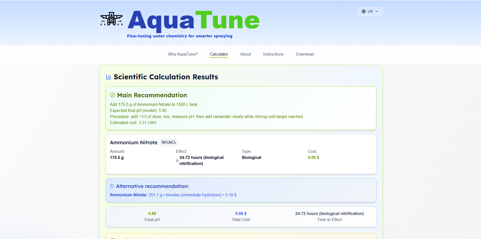Click the 'Total Cost' label
The image size is (481, 239).
tap(241, 220)
